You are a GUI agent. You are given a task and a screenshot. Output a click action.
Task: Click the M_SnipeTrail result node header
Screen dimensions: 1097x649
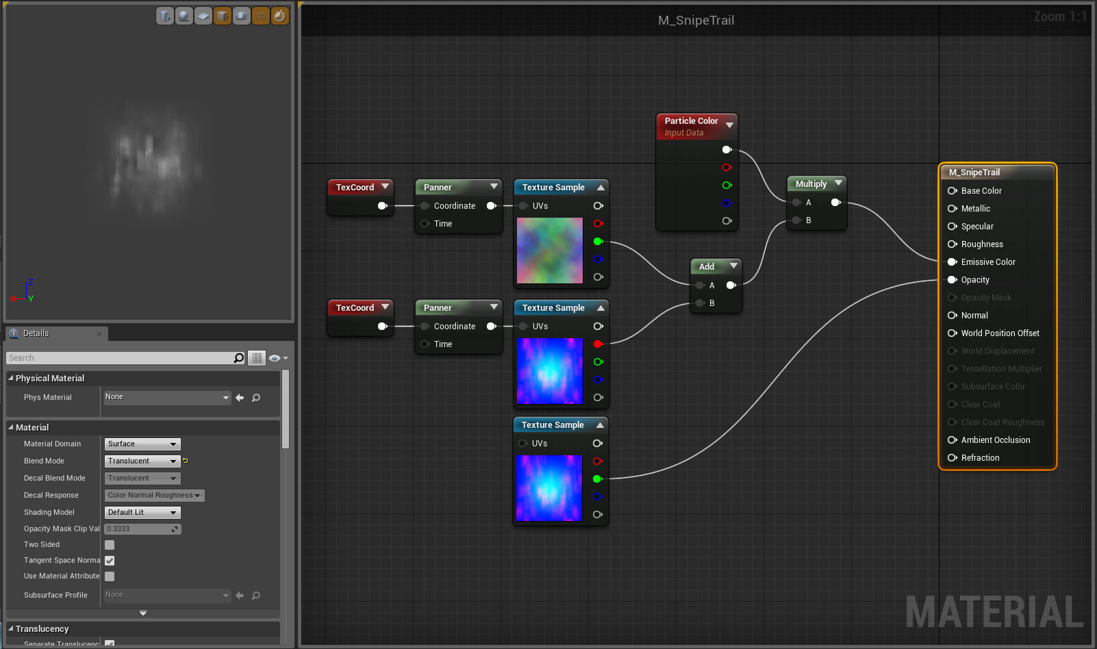click(x=998, y=173)
